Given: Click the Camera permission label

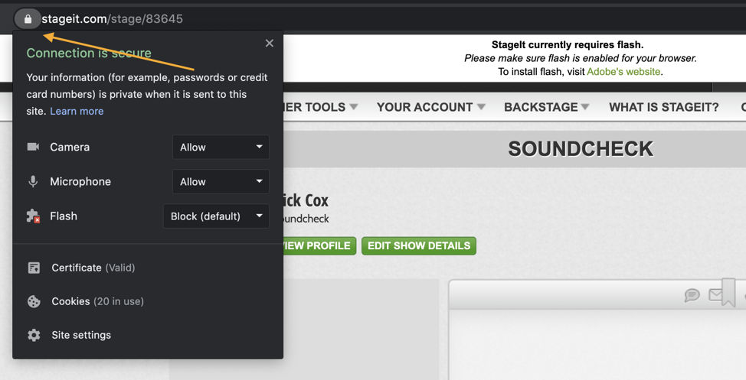Looking at the screenshot, I should point(70,148).
